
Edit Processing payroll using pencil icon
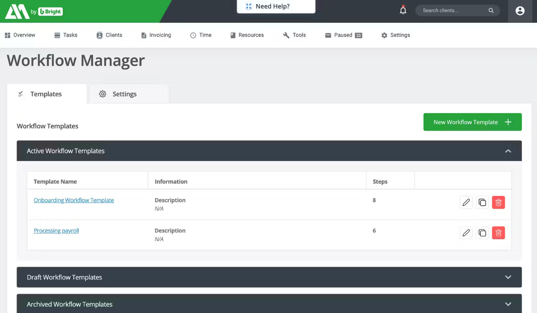point(466,233)
